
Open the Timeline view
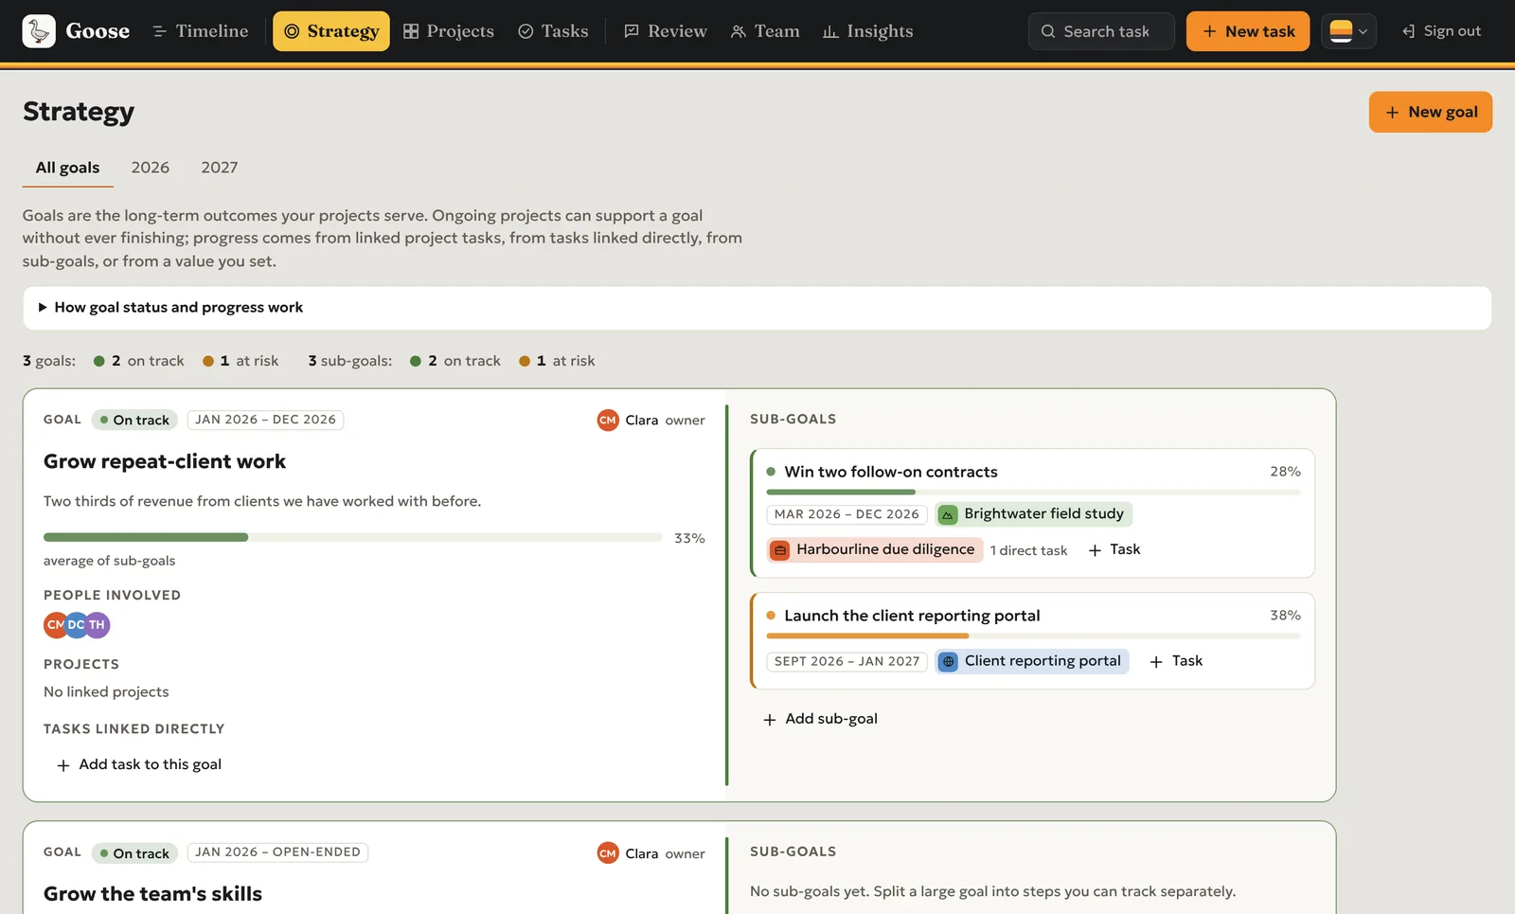[x=200, y=31]
